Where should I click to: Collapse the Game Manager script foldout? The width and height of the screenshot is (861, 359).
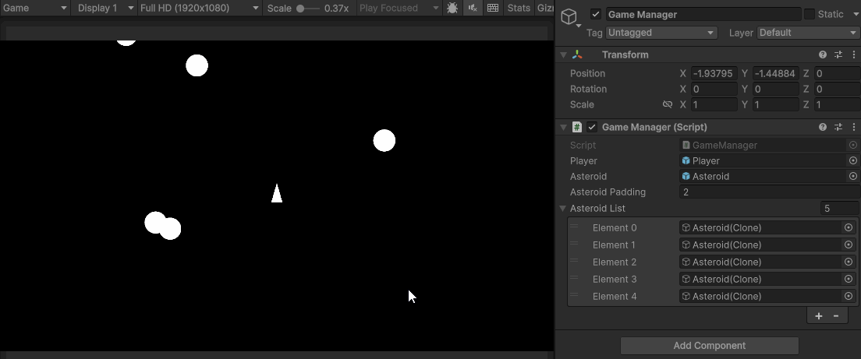[x=563, y=127]
